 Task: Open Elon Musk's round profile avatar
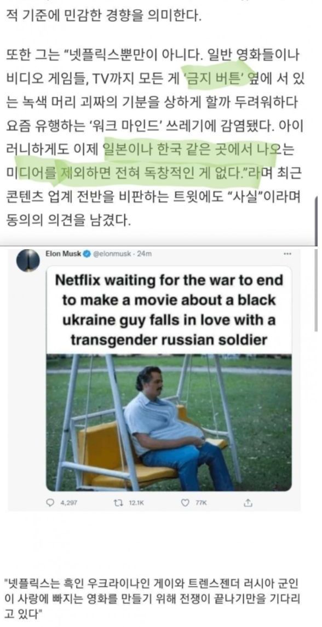click(27, 260)
